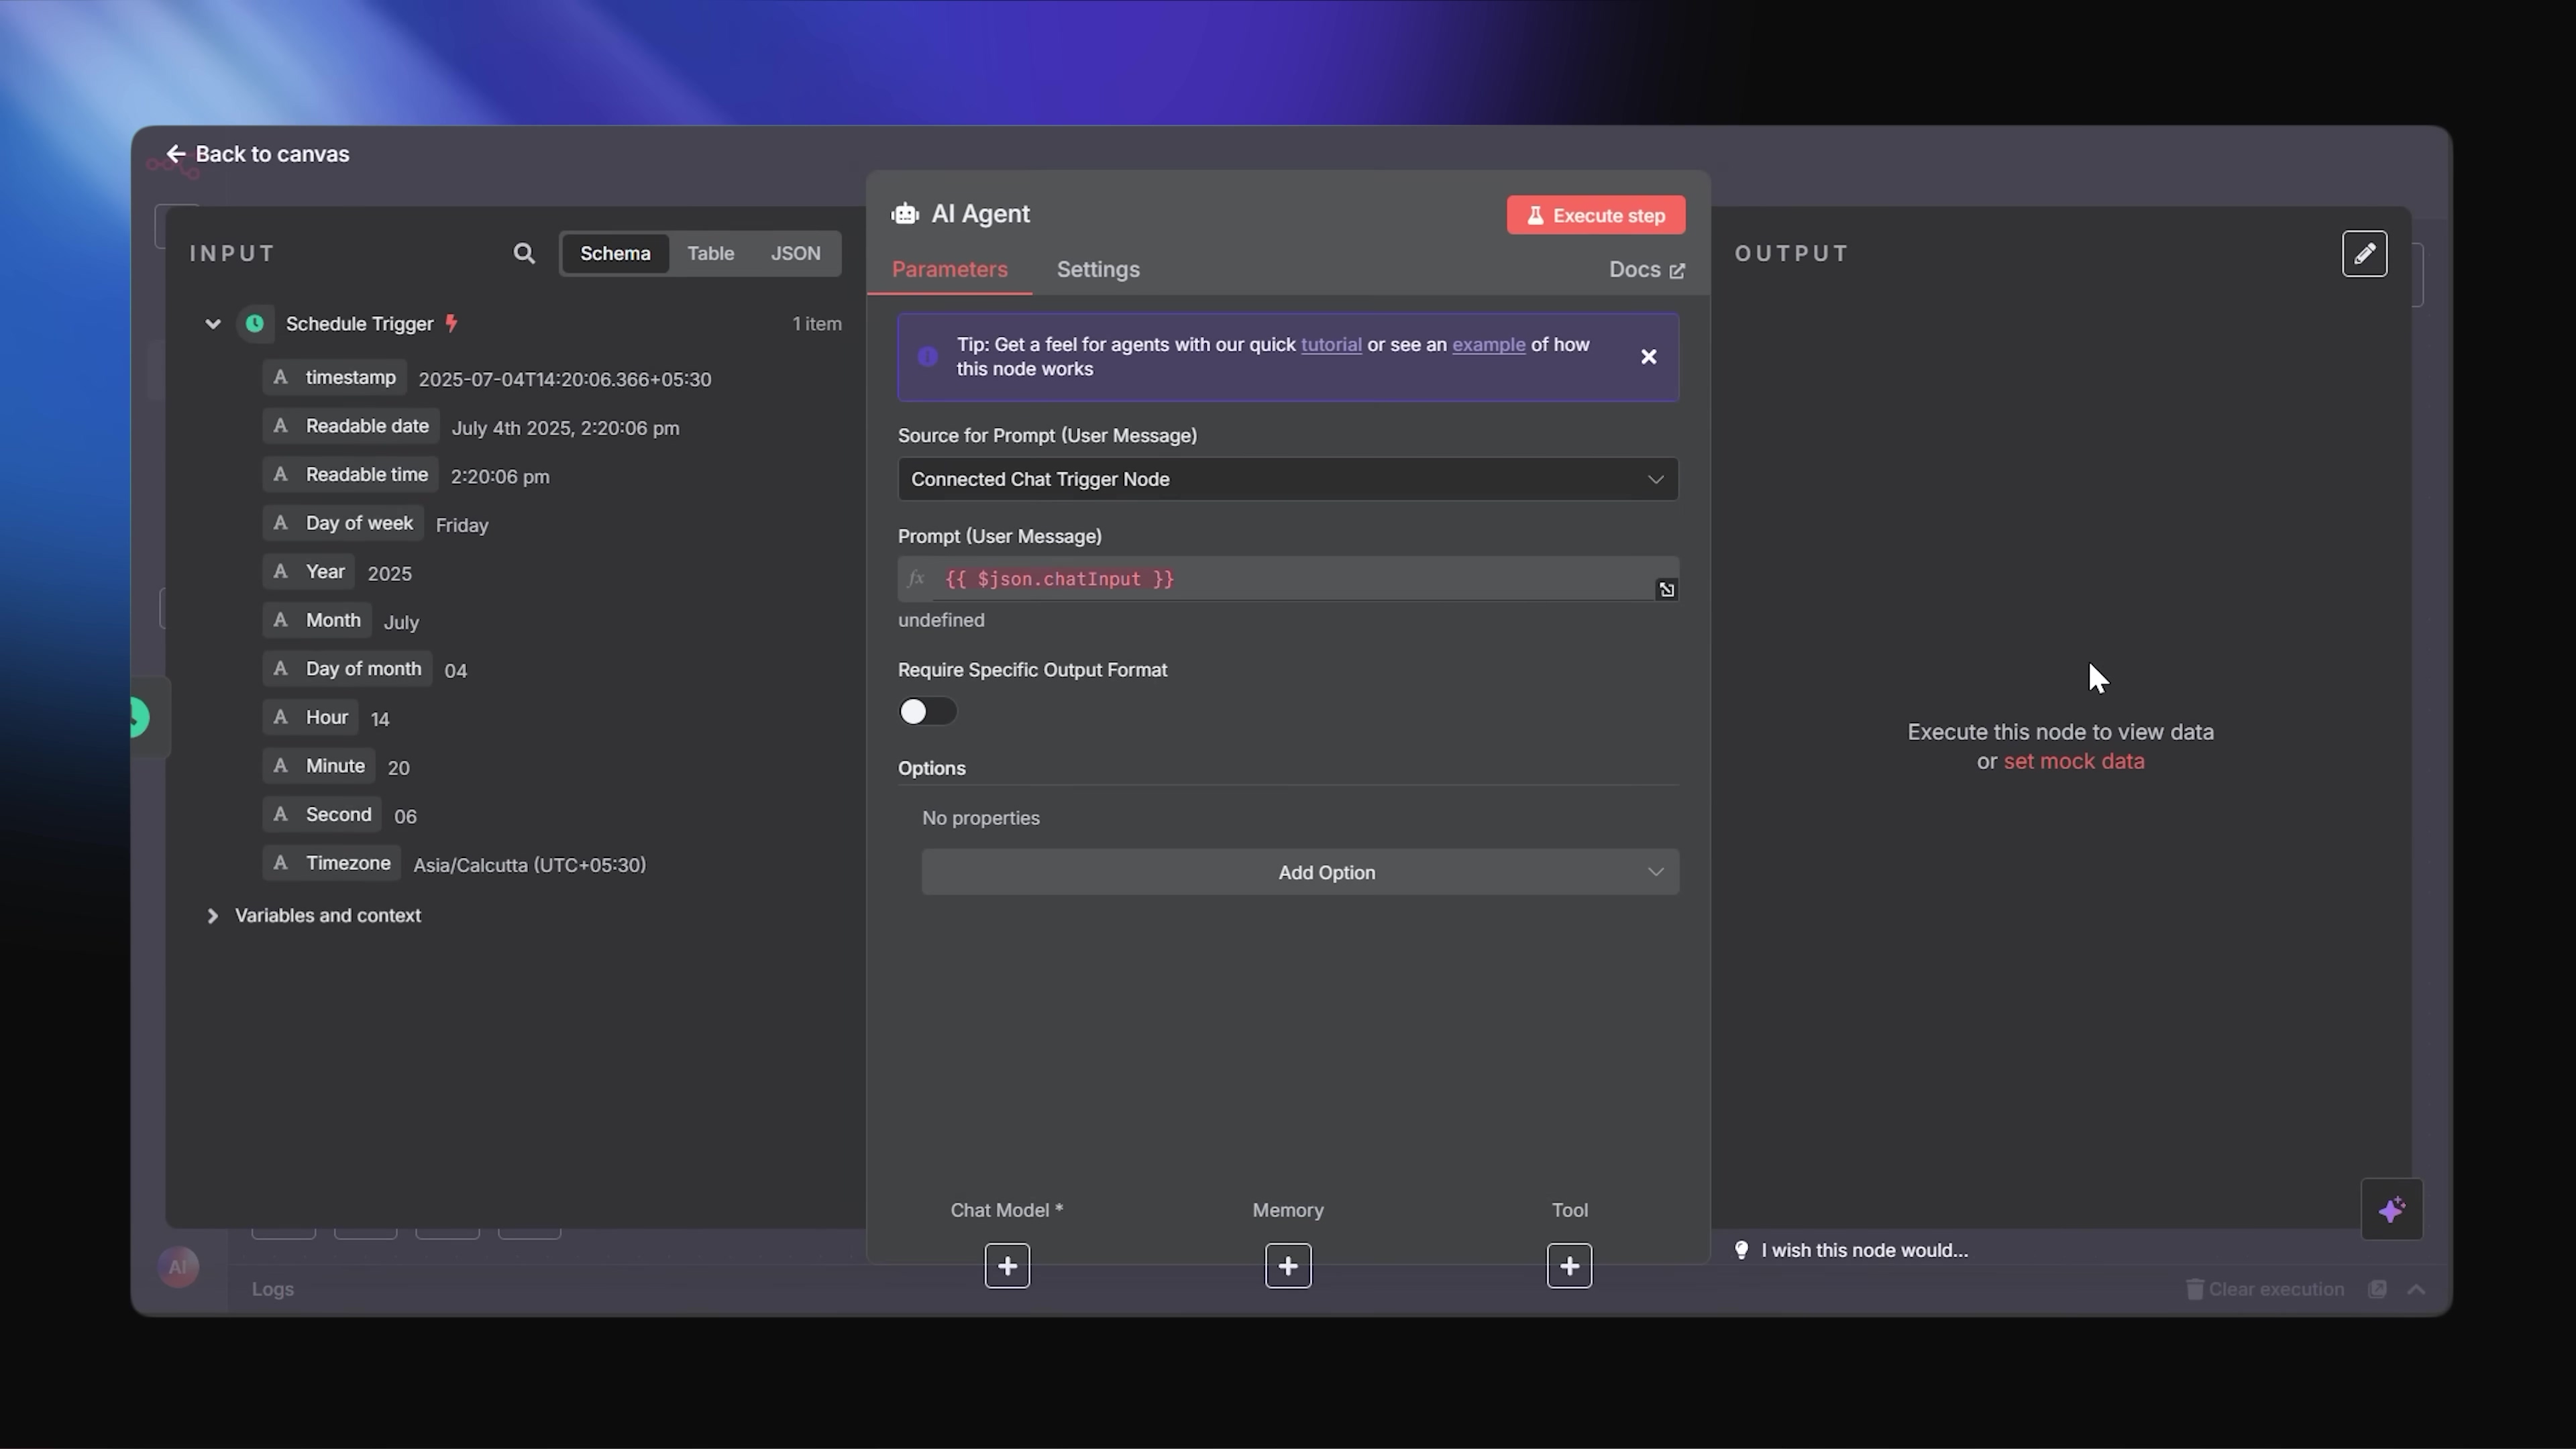Switch input view to Schema
The height and width of the screenshot is (1449, 2576).
(615, 254)
